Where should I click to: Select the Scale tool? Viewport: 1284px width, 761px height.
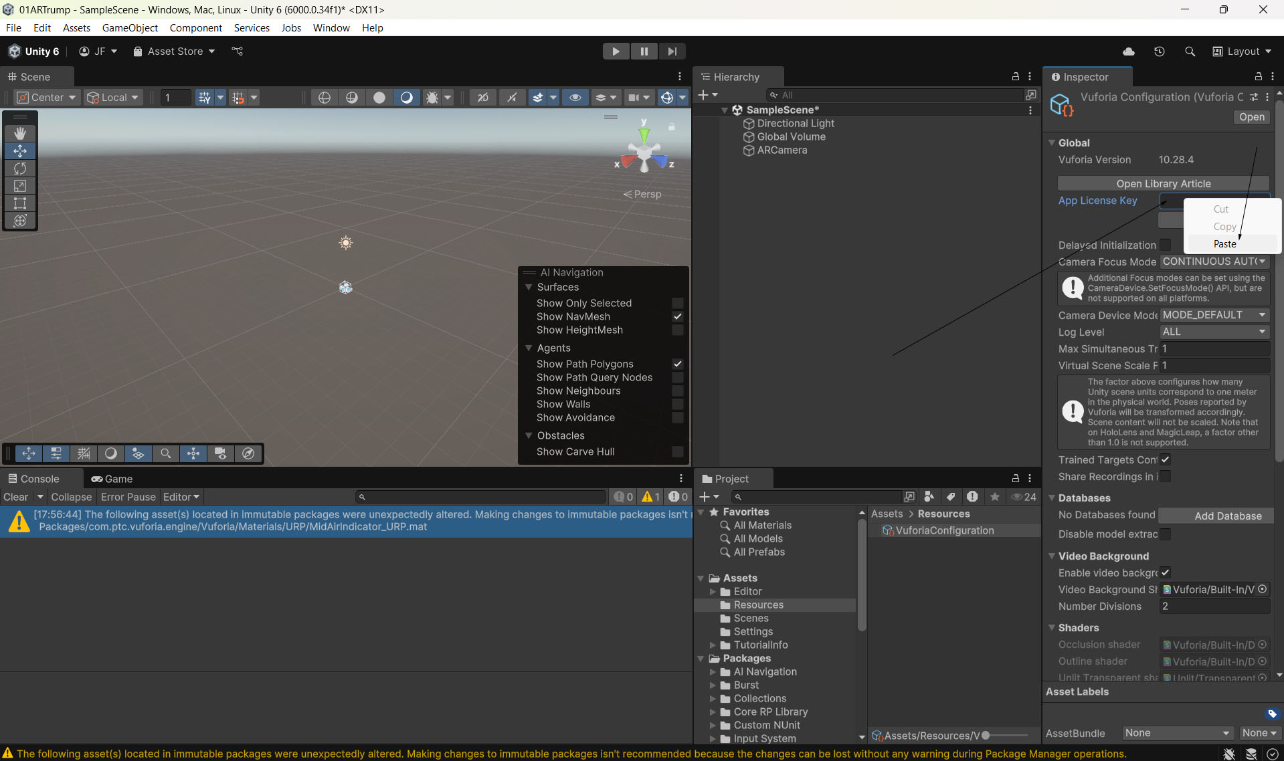[20, 186]
